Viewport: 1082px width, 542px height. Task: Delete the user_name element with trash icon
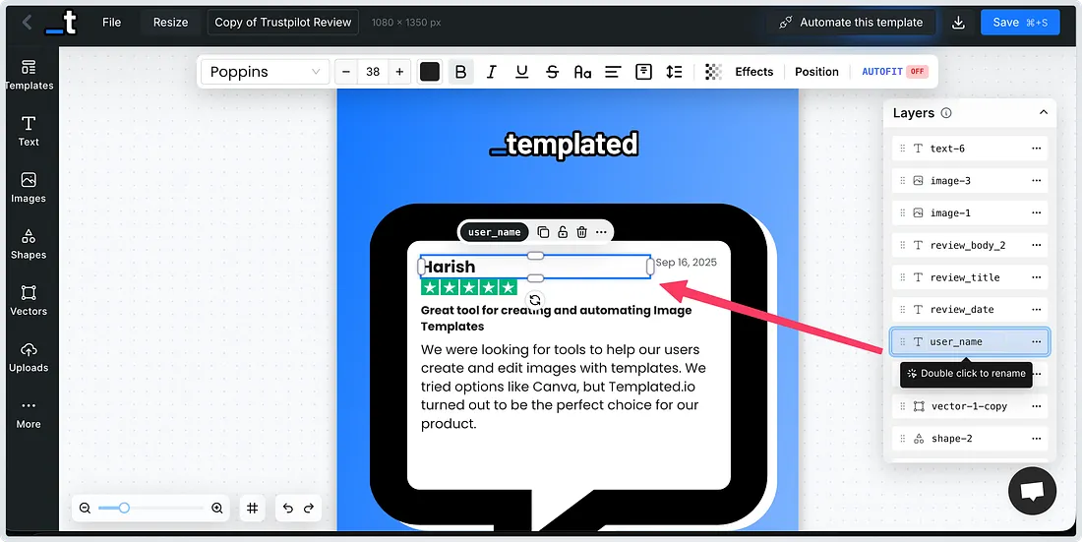pyautogui.click(x=581, y=232)
